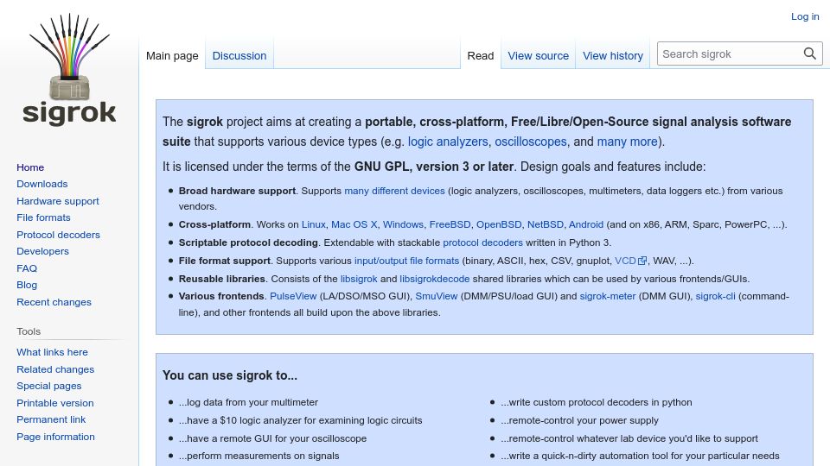The height and width of the screenshot is (466, 830).
Task: Follow the oscilloscopes link
Action: [530, 142]
